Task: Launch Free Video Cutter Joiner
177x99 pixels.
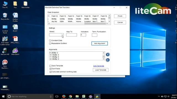Action: [x=5, y=41]
